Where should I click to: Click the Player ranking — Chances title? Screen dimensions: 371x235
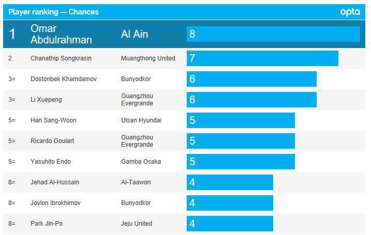point(53,12)
